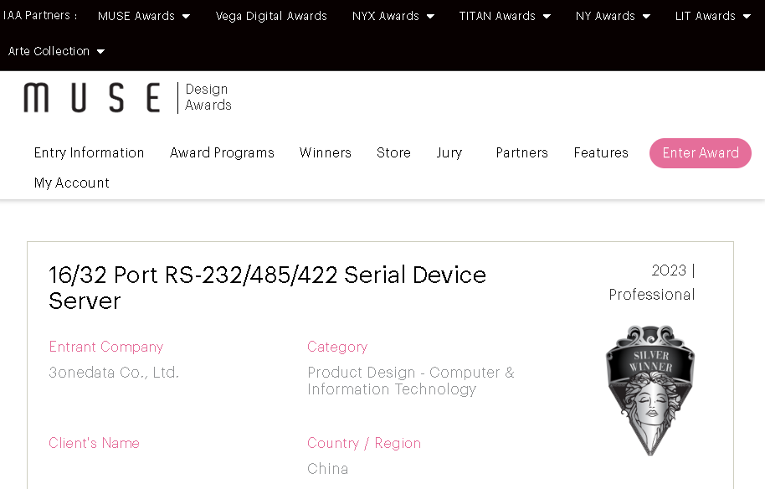Go to Award Programs menu
The image size is (765, 489).
[222, 152]
